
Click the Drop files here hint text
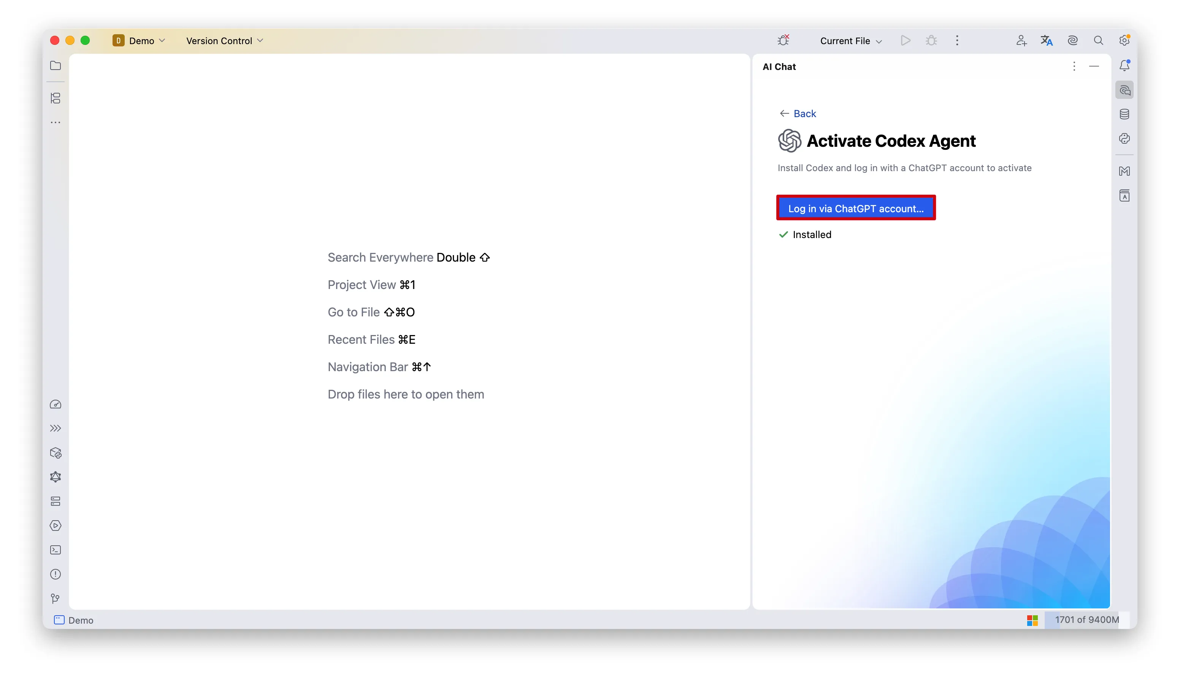tap(406, 394)
